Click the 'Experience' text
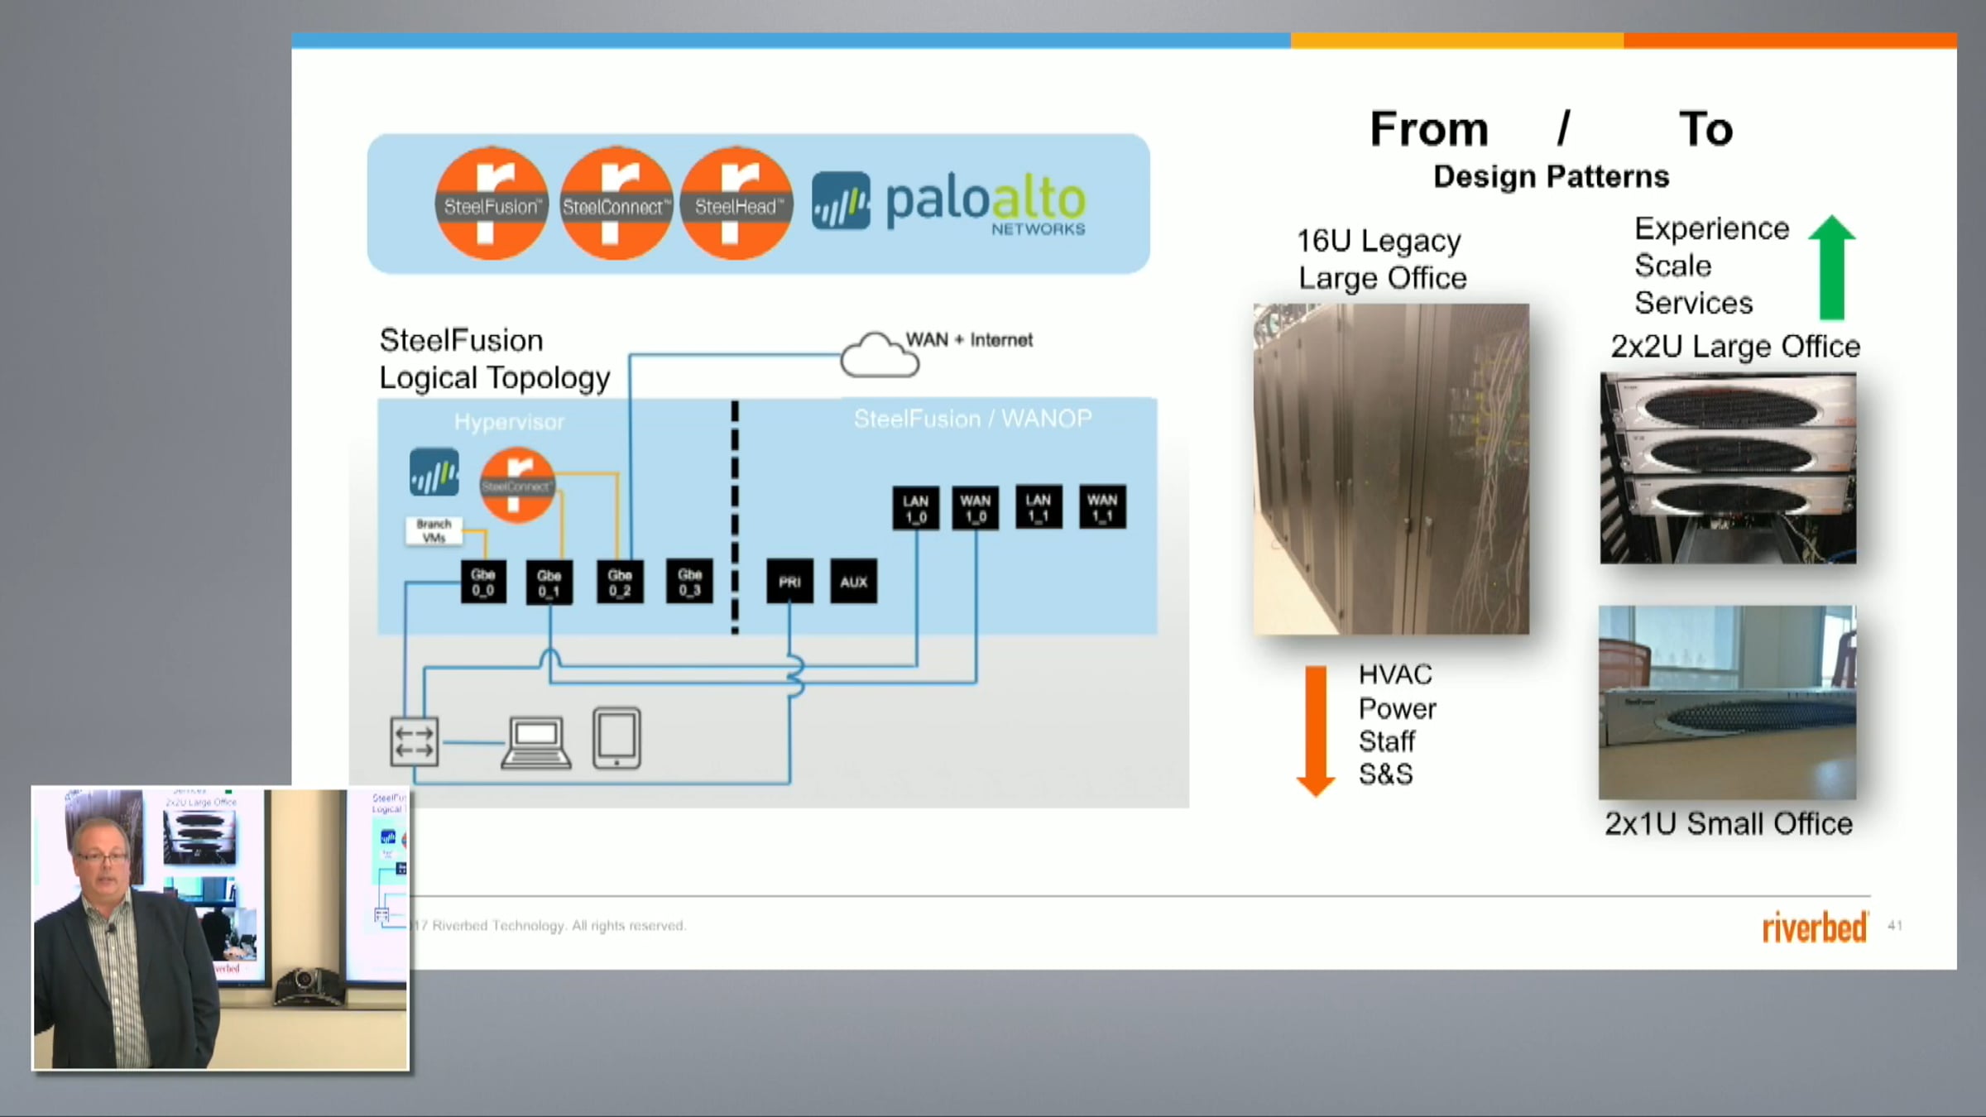Screen dimensions: 1986x1117 (x=1711, y=228)
